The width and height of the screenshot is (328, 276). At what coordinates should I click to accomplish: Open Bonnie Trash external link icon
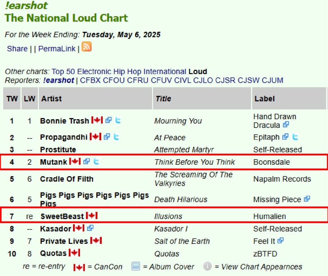108,120
